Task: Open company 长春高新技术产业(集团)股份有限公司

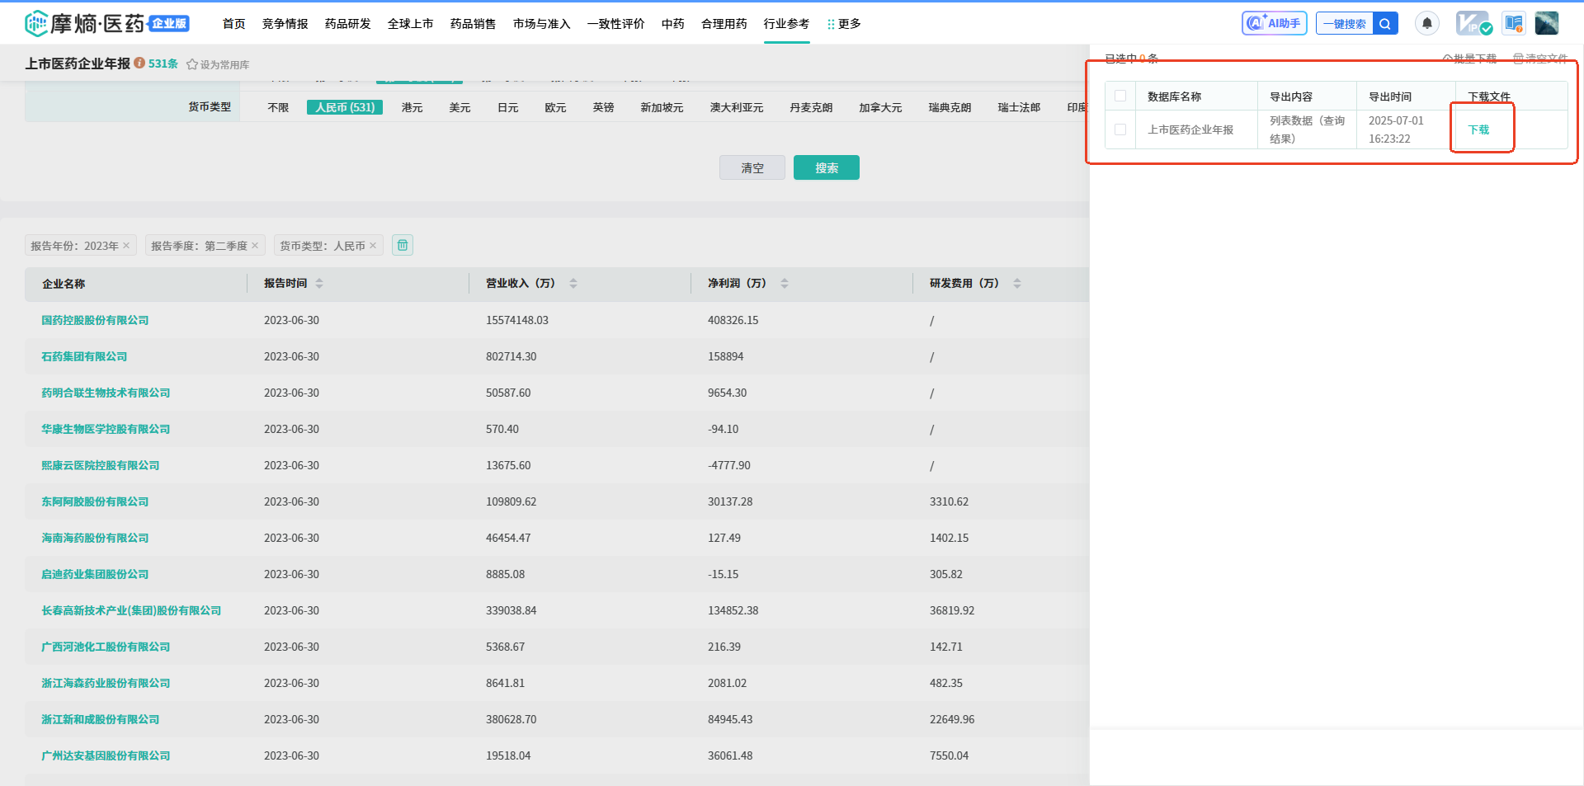Action: (x=131, y=610)
